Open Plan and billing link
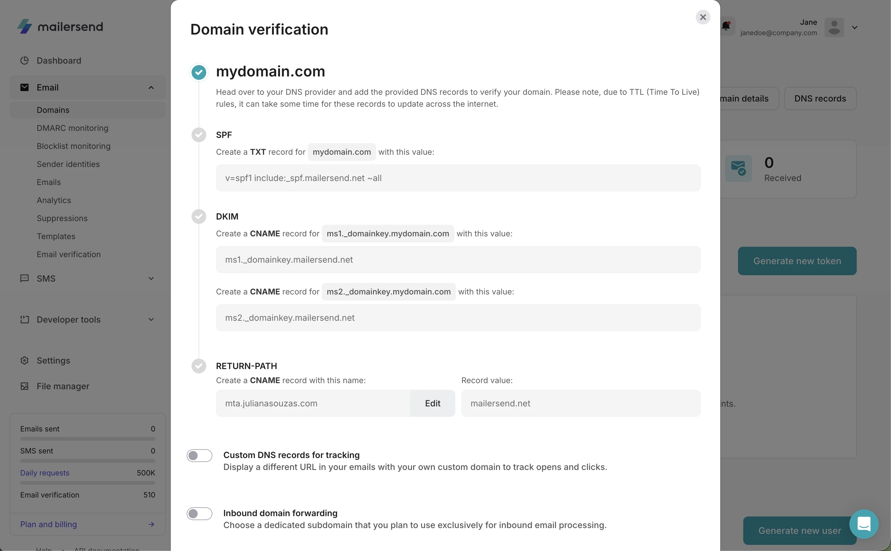This screenshot has width=891, height=551. tap(48, 524)
